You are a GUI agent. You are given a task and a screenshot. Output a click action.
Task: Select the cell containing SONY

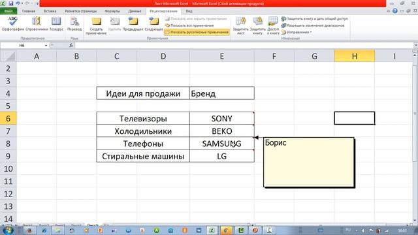click(222, 118)
